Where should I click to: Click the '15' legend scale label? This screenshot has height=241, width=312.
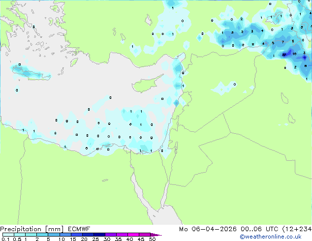click(73, 239)
